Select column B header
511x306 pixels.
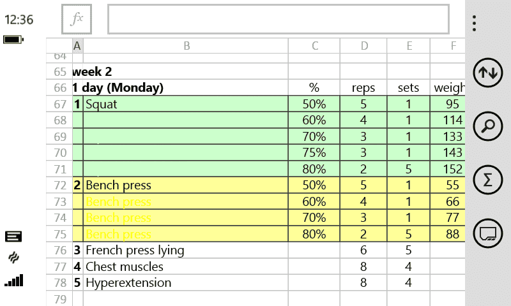coord(186,46)
